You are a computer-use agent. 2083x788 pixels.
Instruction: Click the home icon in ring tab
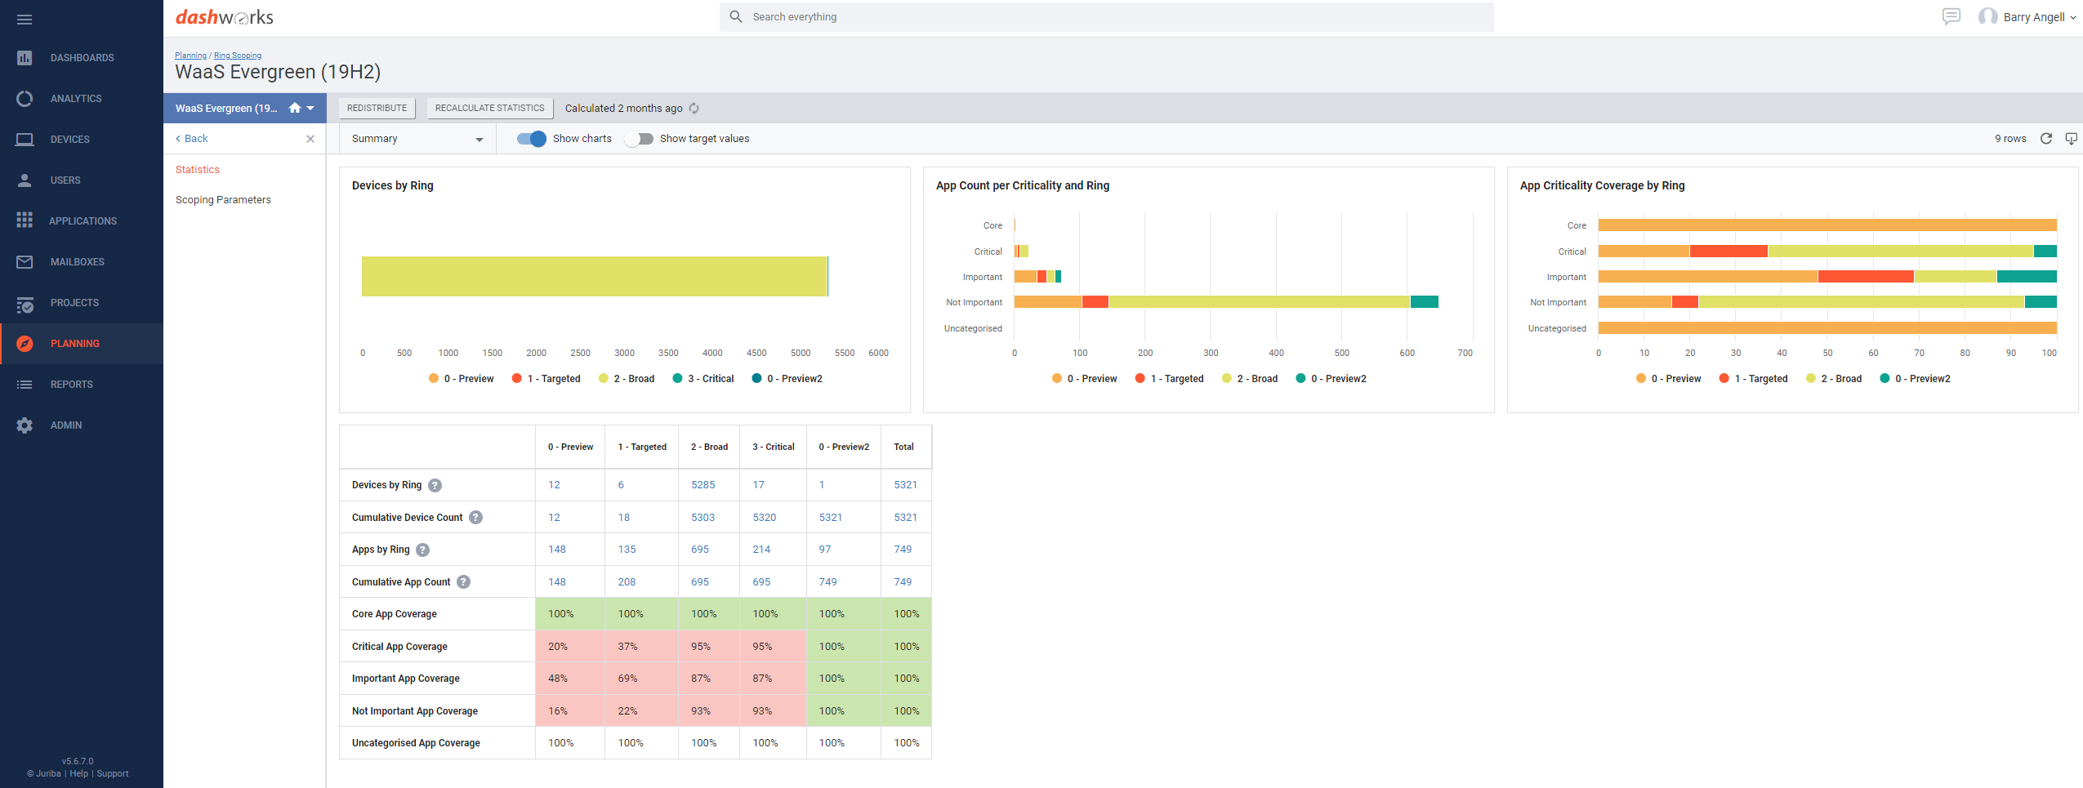pos(295,108)
